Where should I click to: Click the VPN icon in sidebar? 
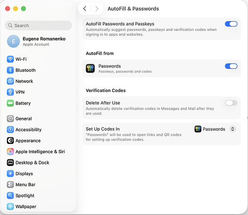[10, 92]
